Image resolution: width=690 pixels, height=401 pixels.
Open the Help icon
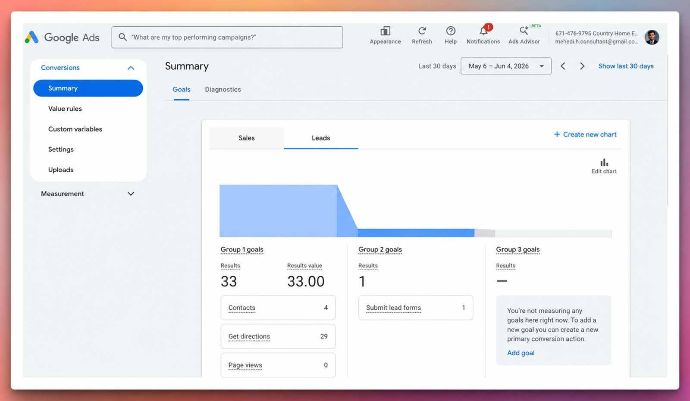pyautogui.click(x=451, y=31)
